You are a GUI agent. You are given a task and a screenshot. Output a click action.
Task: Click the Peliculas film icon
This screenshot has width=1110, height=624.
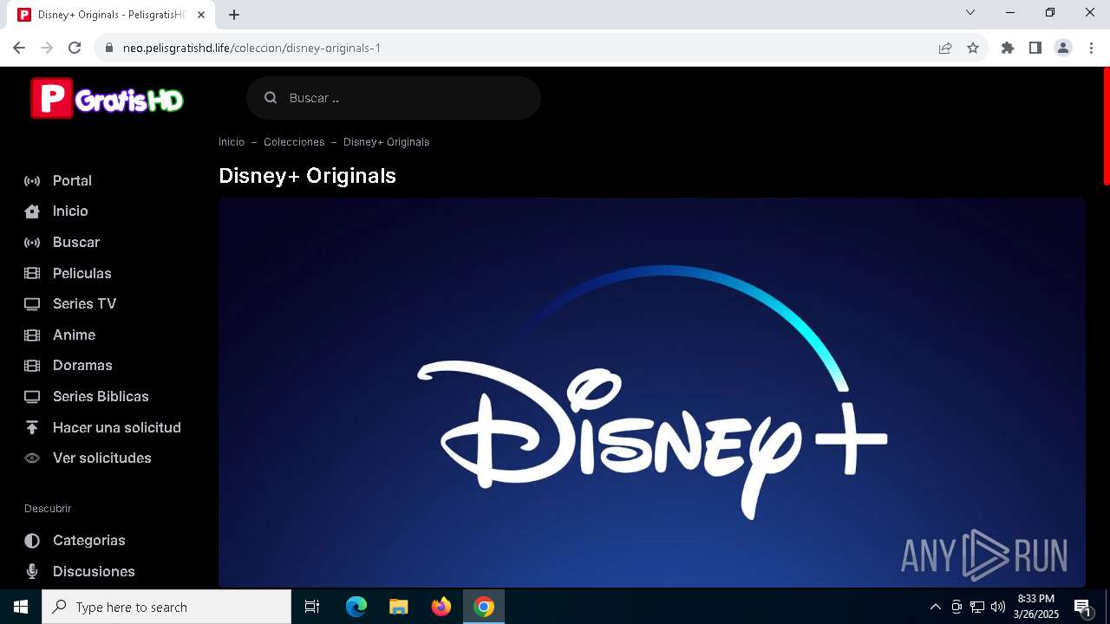coord(32,273)
